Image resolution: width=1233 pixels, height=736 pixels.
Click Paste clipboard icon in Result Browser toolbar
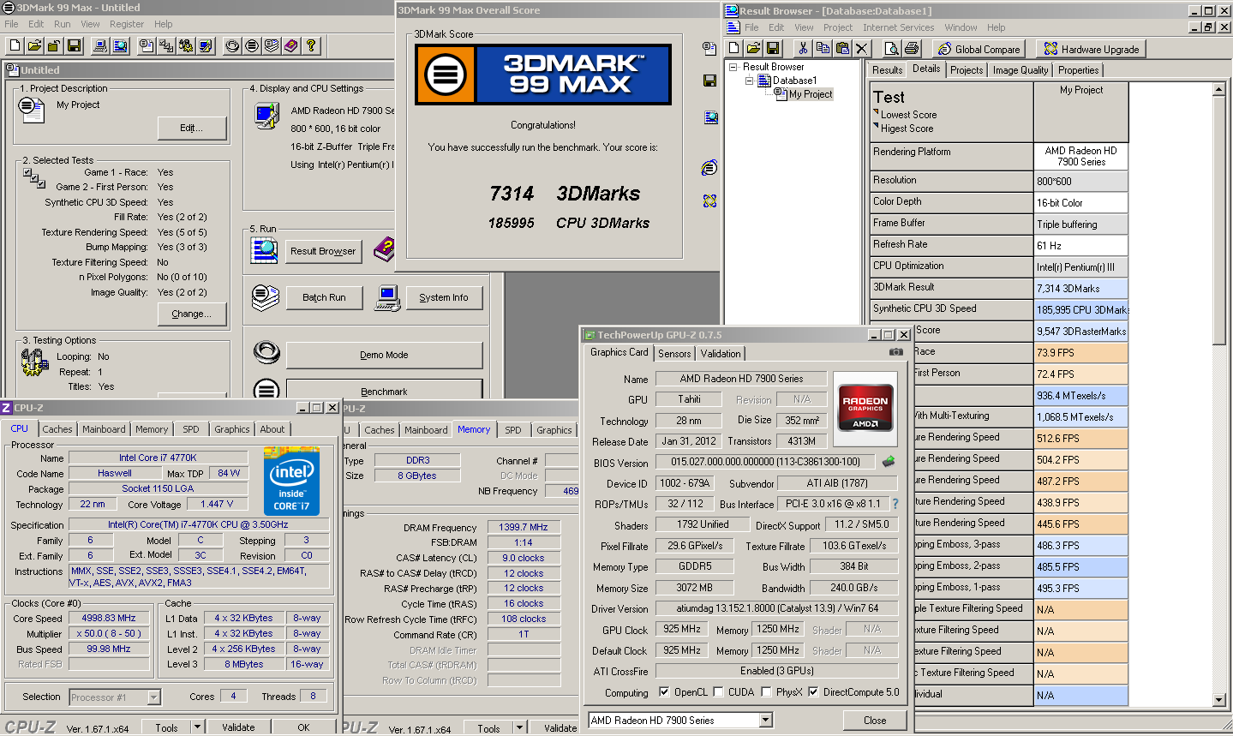point(842,49)
